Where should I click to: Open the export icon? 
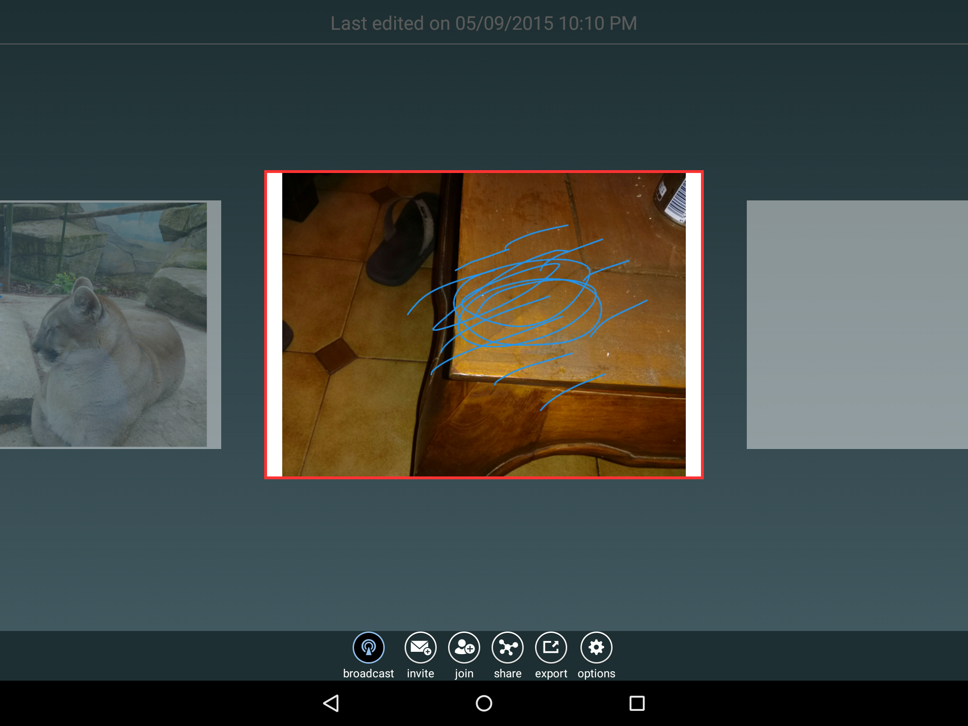click(551, 647)
